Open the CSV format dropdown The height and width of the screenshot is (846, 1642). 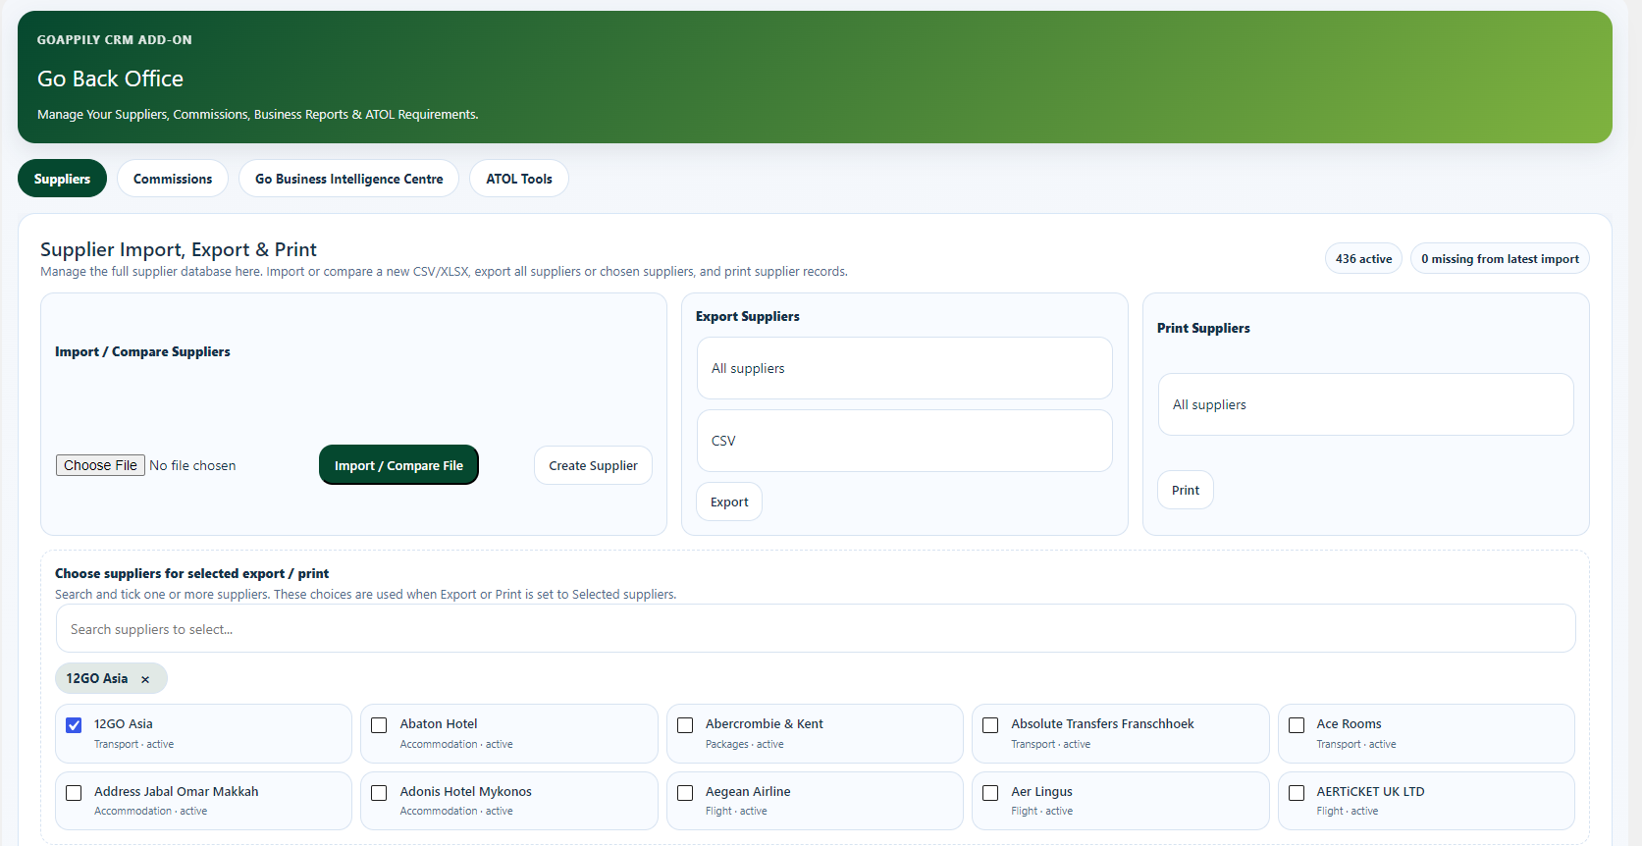coord(904,441)
